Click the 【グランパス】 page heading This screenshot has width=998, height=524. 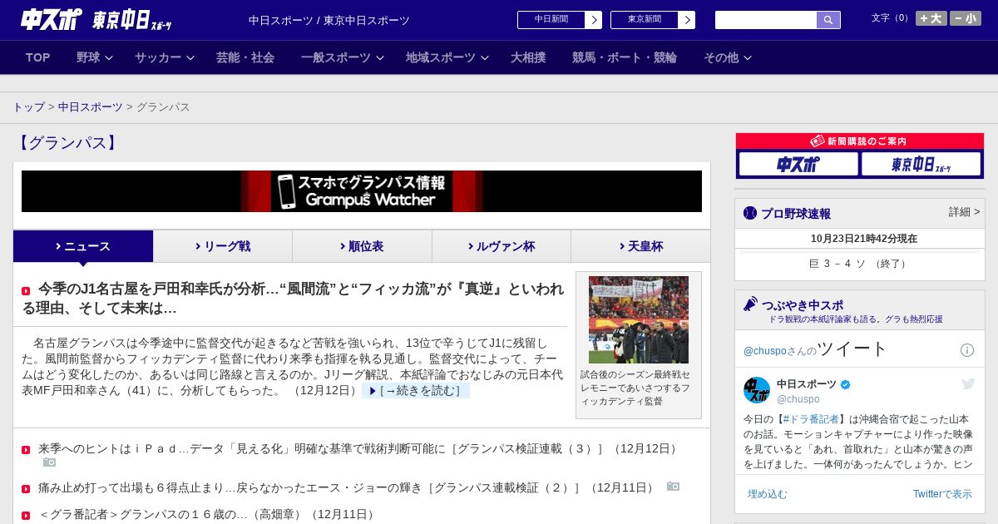(69, 143)
